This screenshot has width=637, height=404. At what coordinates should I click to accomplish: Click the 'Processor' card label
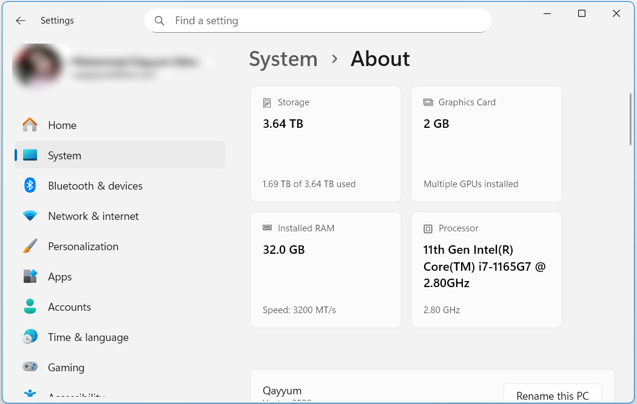(x=459, y=228)
